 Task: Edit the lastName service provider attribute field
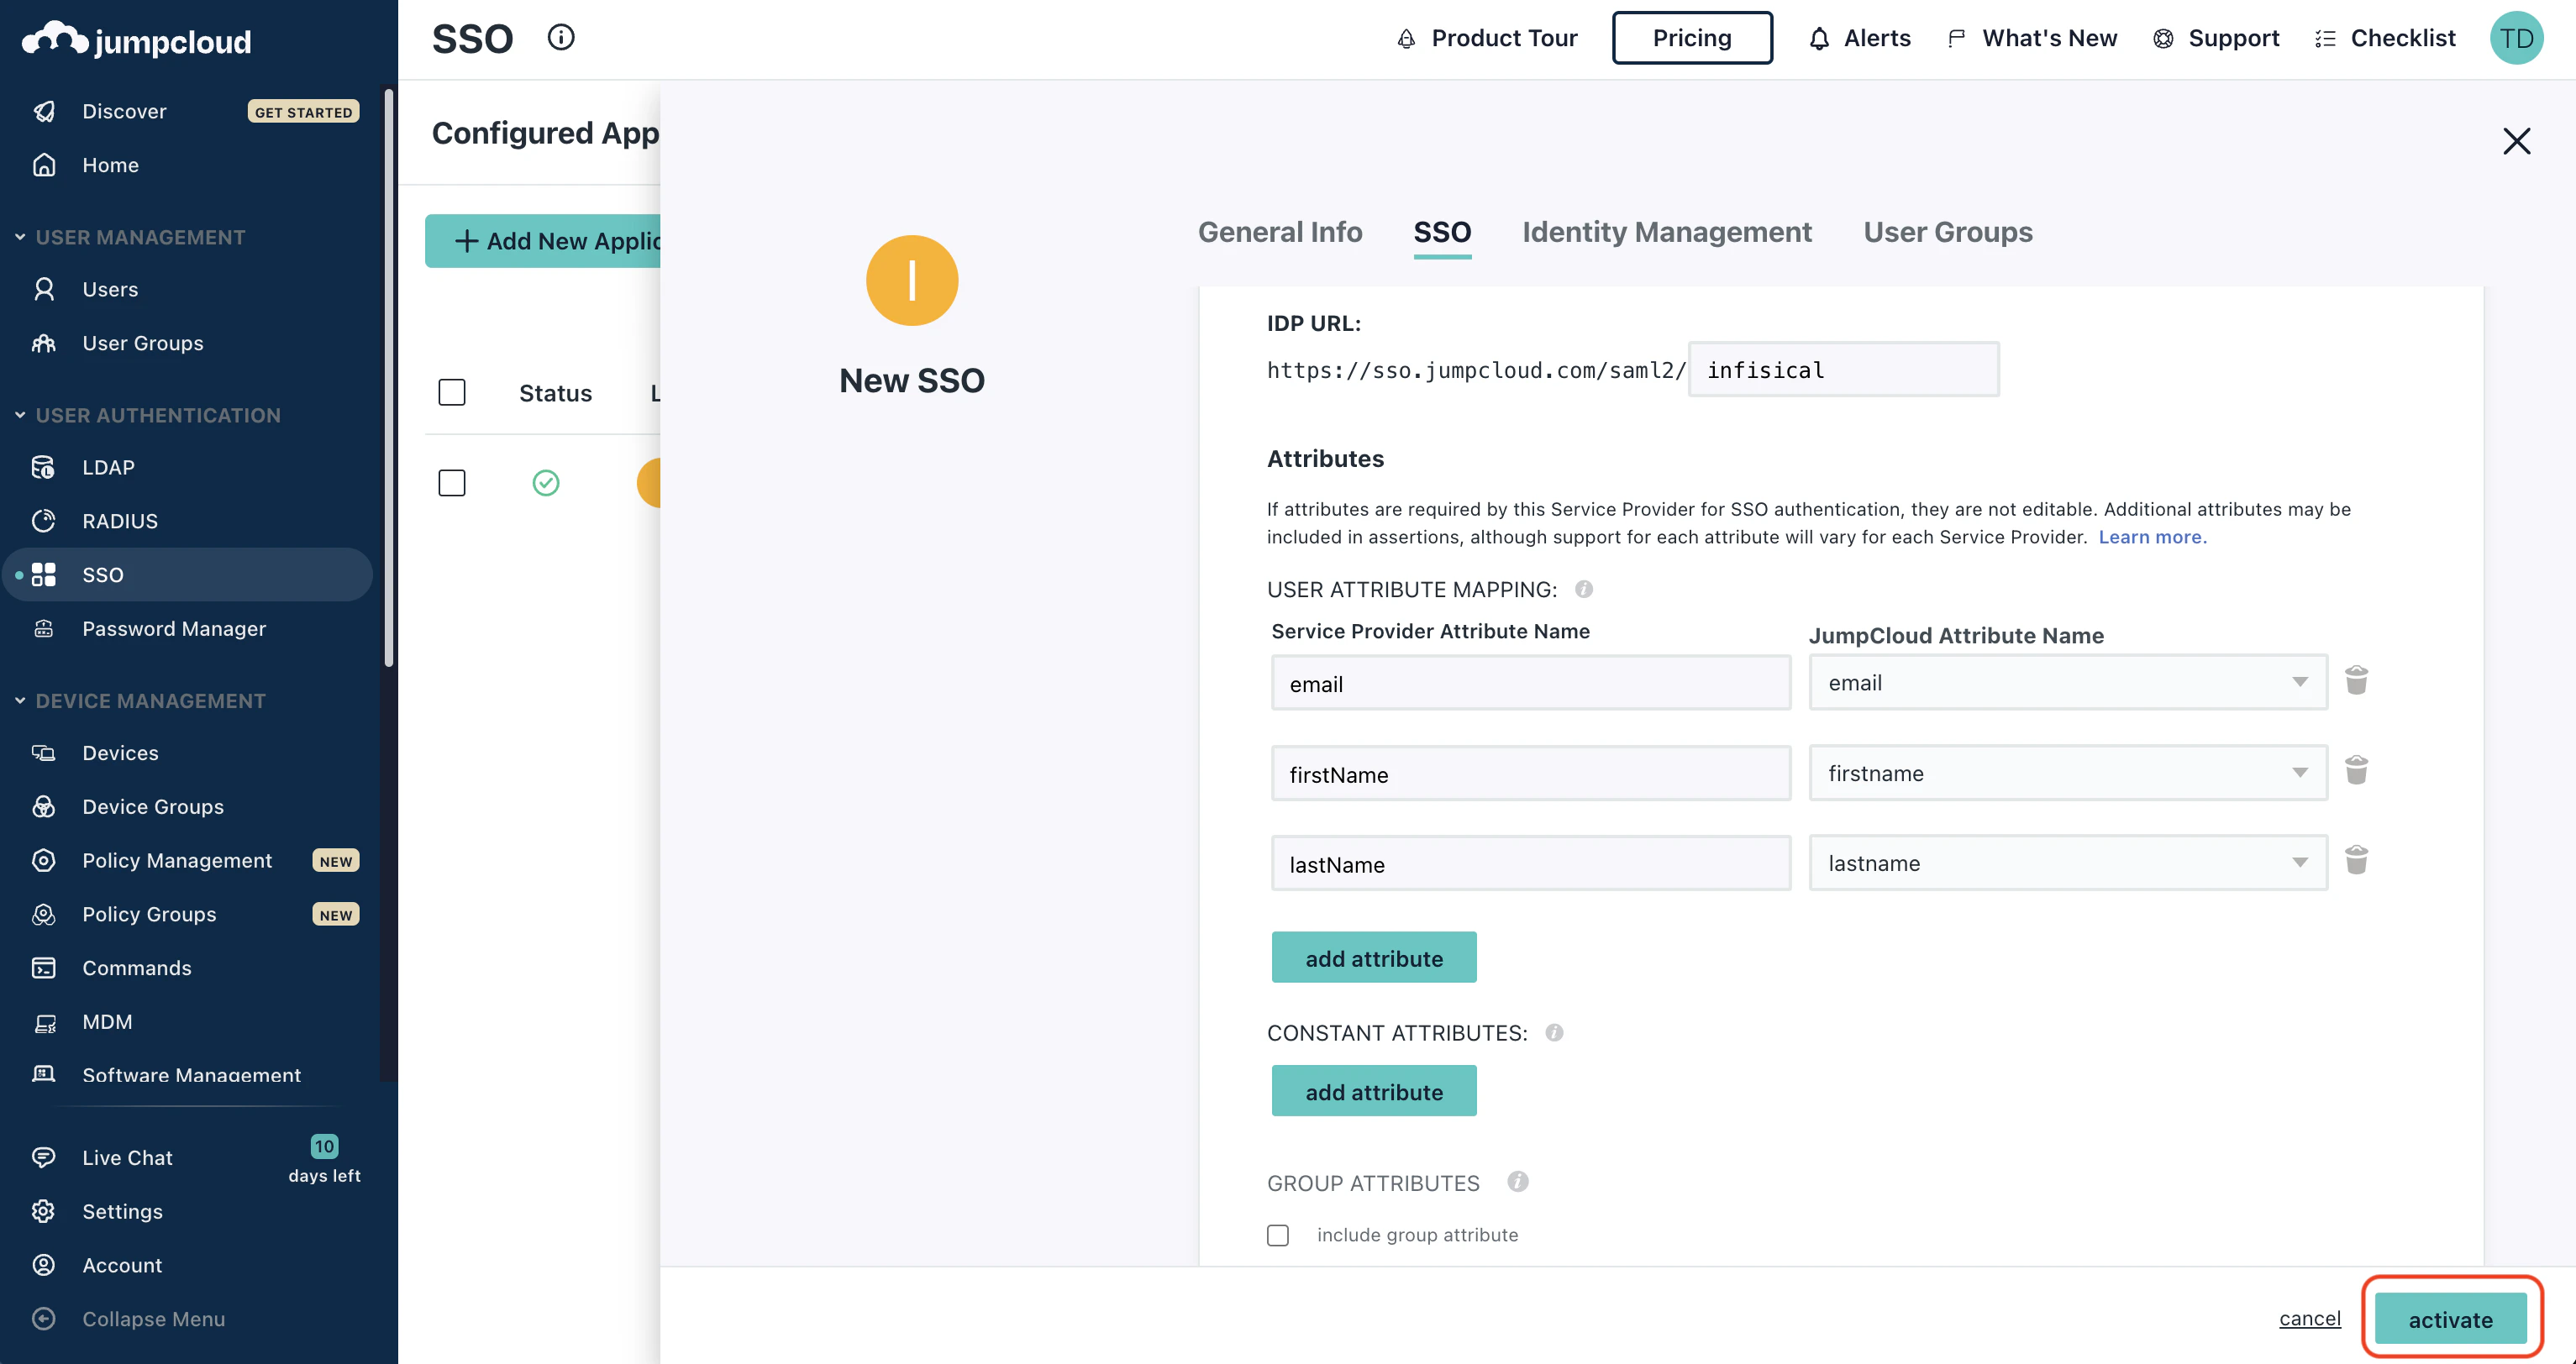pyautogui.click(x=1531, y=863)
